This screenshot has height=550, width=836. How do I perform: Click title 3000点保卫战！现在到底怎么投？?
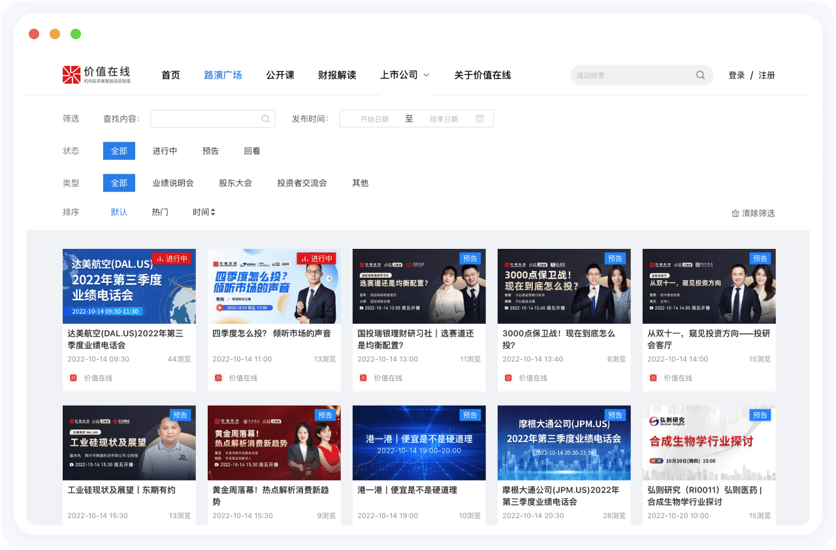[x=559, y=339]
